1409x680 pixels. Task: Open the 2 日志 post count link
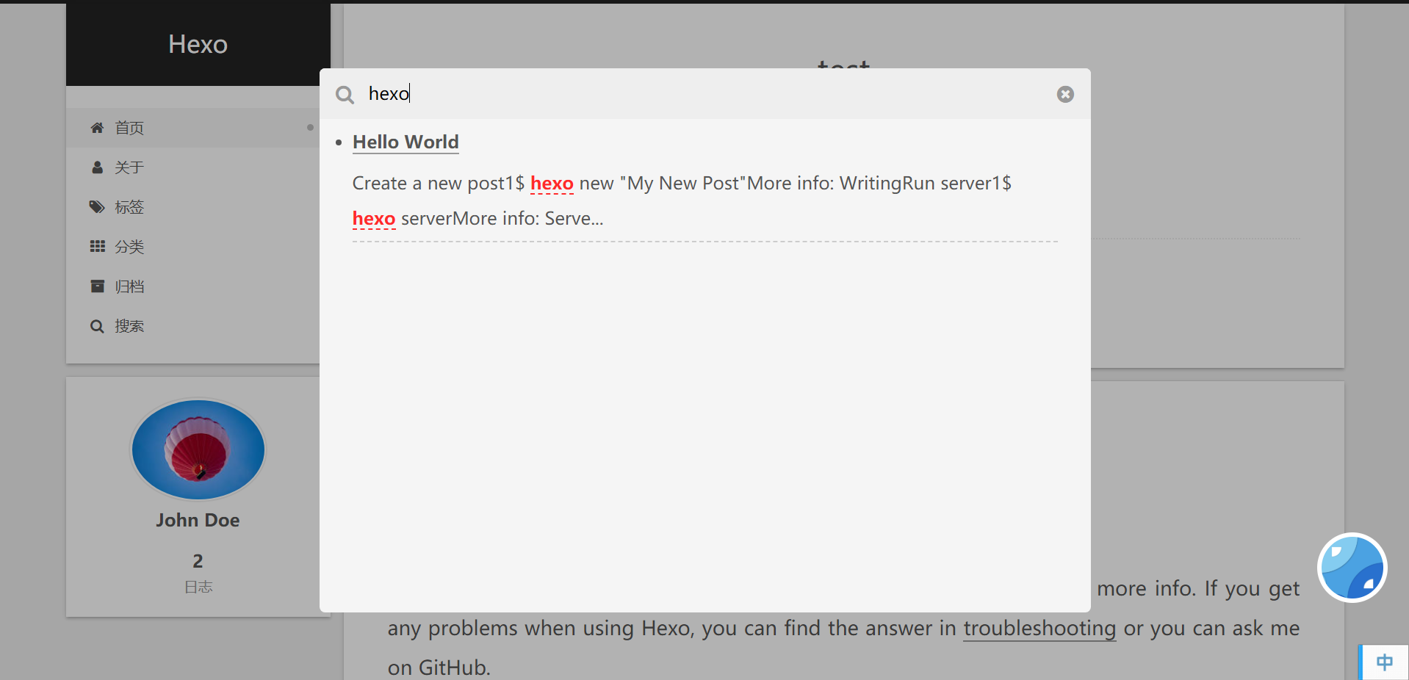tap(198, 573)
